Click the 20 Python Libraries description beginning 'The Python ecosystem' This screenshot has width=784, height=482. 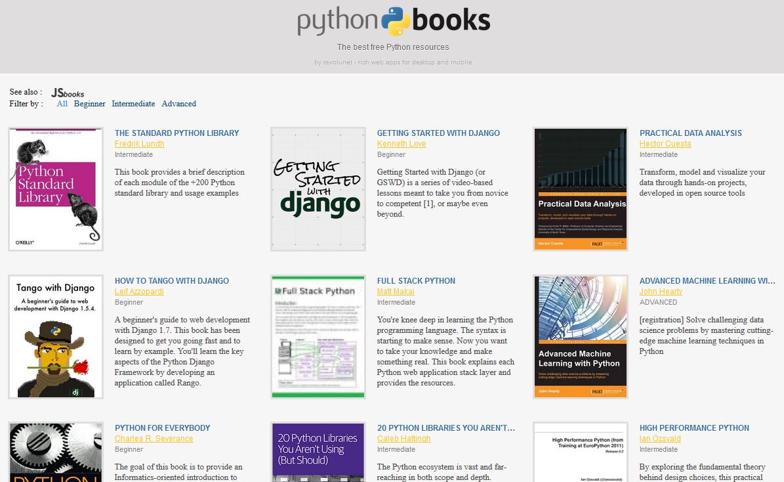tap(442, 472)
